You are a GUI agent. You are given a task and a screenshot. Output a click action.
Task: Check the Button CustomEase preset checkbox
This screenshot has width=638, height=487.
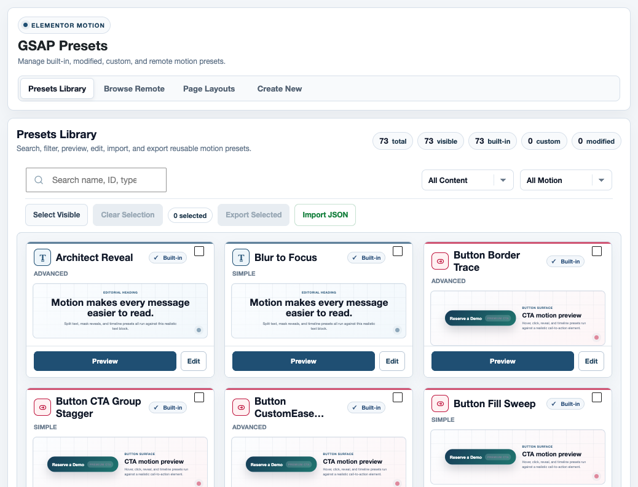(398, 397)
